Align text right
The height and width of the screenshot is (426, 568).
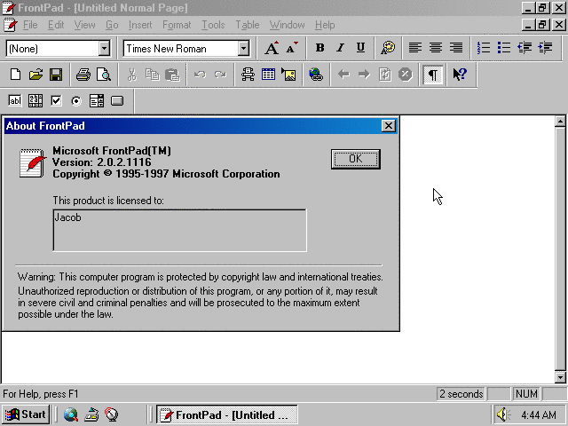pyautogui.click(x=456, y=48)
